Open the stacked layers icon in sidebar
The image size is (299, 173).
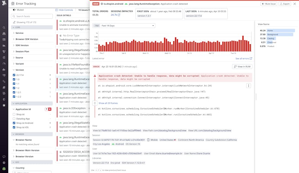(4, 58)
